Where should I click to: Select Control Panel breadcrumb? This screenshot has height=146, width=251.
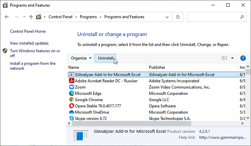60,17
